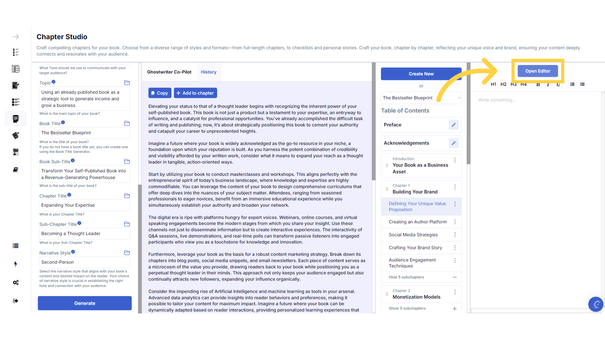Click the pencil edit icon next to Preface

[x=453, y=125]
